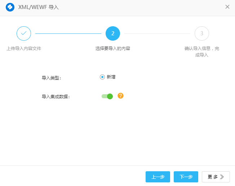
Task: Click the step 3 numbered circle
Action: tap(202, 33)
